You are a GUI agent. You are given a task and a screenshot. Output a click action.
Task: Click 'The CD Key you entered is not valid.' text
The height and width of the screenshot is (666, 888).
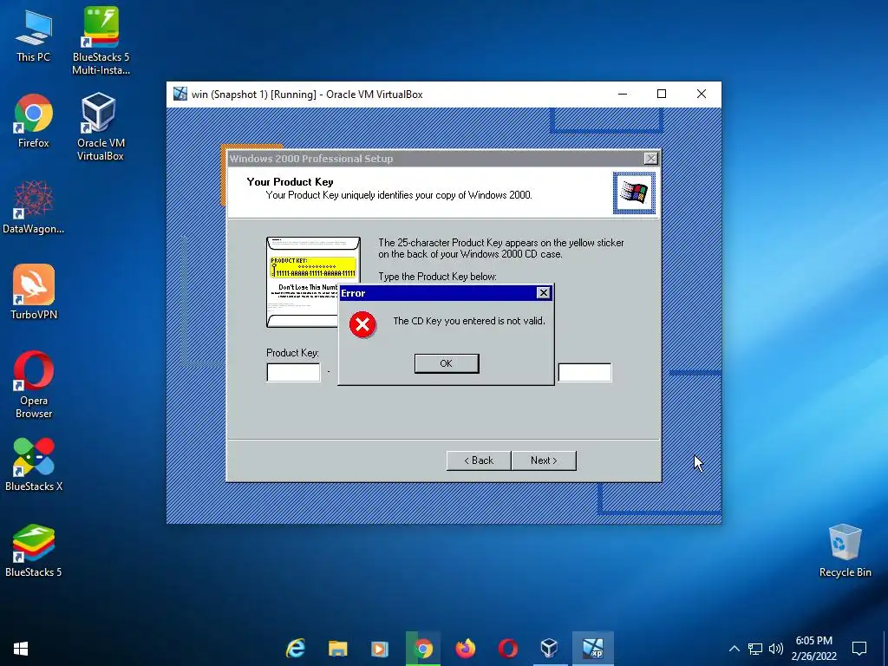[469, 321]
